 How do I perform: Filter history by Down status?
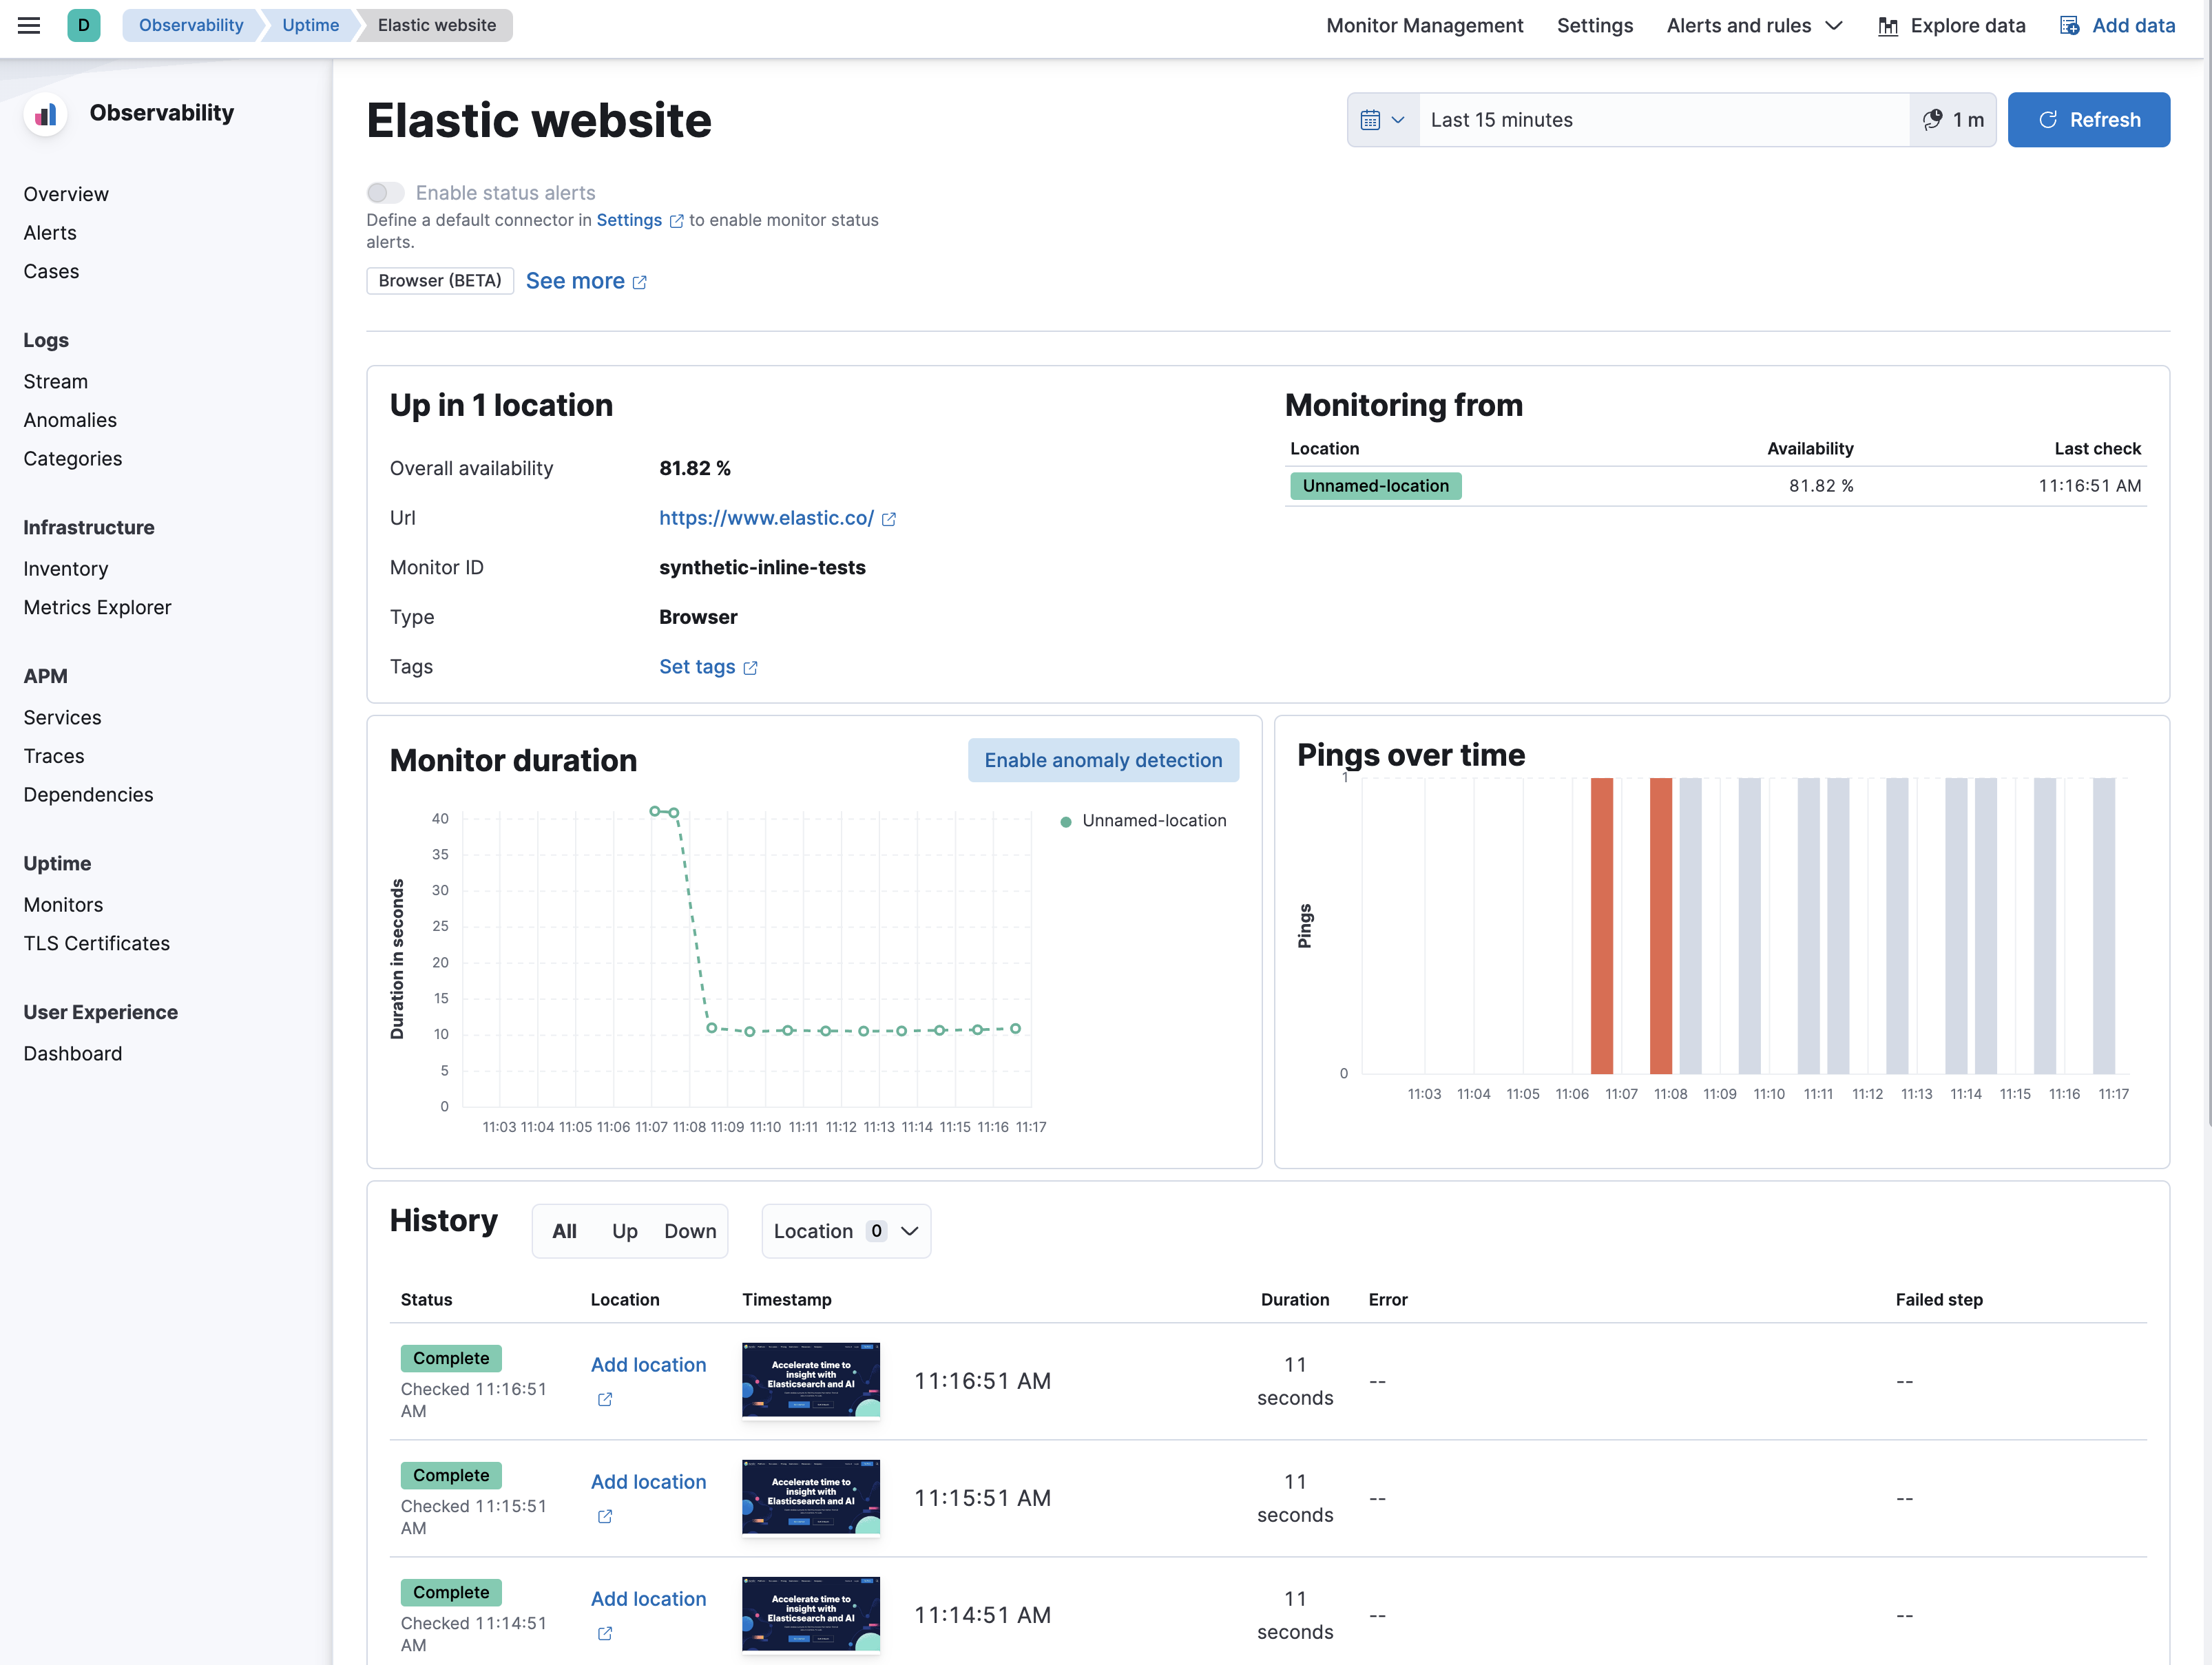point(690,1231)
